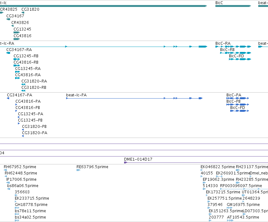268x222 pixels.
Task: Select the CG13245 gene label
Action: pyautogui.click(x=22, y=29)
